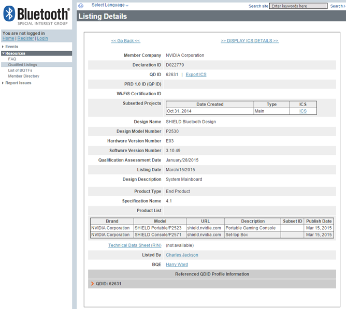Click DISPLAY ICS DETAILS link

[250, 41]
